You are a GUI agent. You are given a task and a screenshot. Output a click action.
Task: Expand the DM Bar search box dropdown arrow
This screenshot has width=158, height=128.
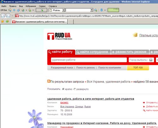click(x=92, y=10)
